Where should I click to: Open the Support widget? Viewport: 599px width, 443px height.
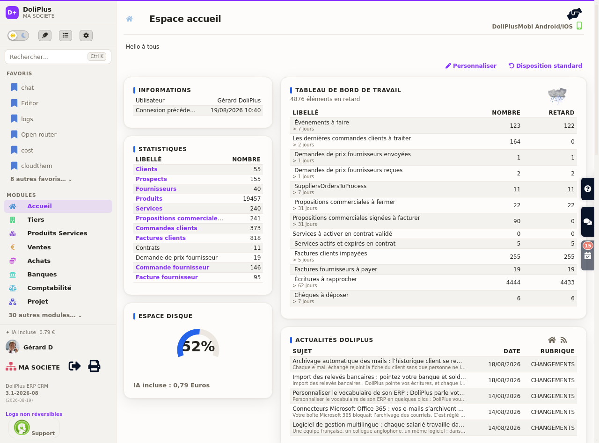tap(34, 428)
